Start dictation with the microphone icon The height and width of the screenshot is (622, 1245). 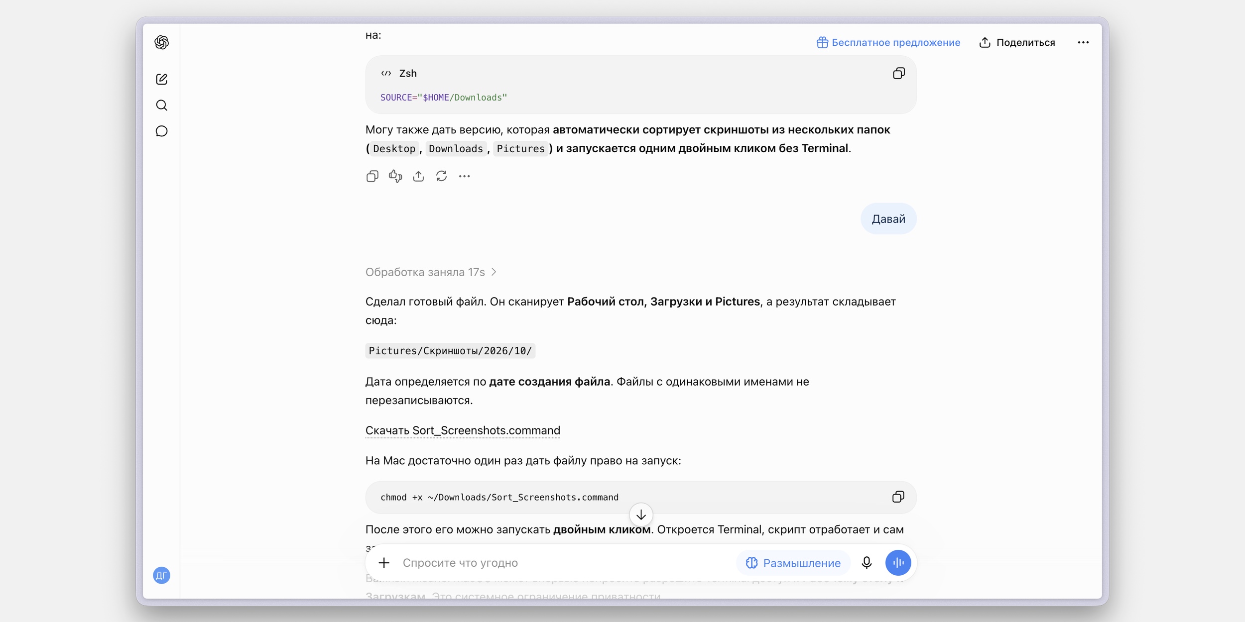click(867, 563)
